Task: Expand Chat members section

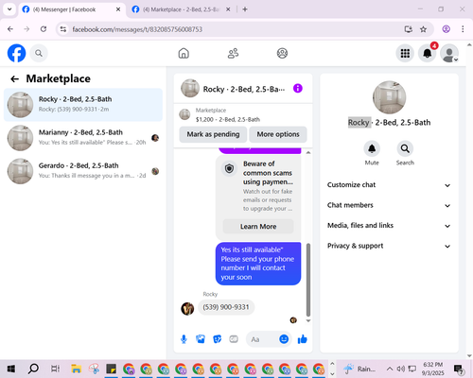Action: click(x=389, y=205)
